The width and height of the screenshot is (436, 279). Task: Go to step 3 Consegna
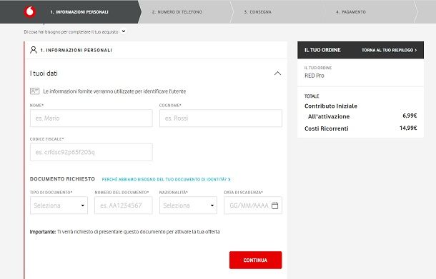258,12
